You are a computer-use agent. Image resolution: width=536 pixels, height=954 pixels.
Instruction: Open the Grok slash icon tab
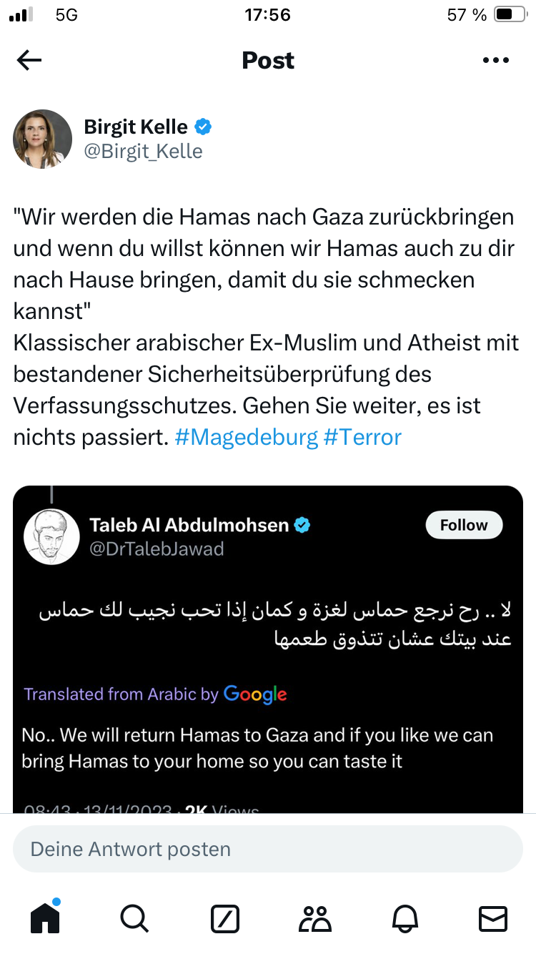225,918
